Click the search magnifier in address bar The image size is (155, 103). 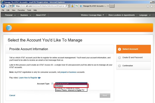66,6
